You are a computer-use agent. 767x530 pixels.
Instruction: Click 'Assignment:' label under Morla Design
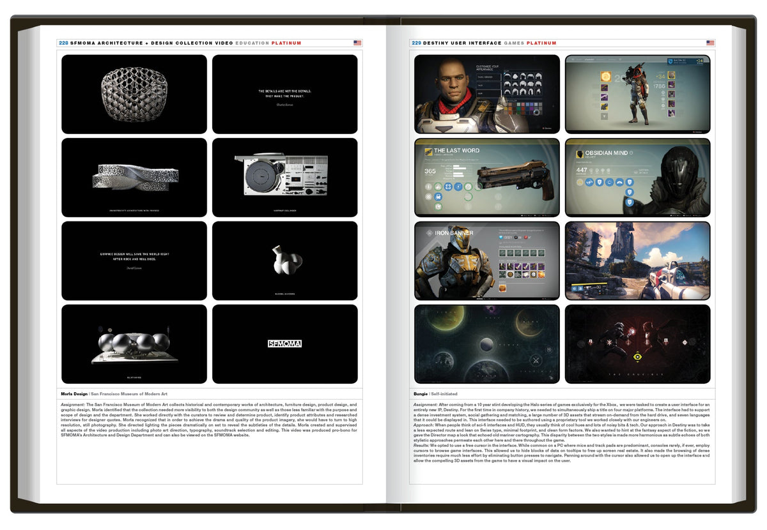(72, 405)
